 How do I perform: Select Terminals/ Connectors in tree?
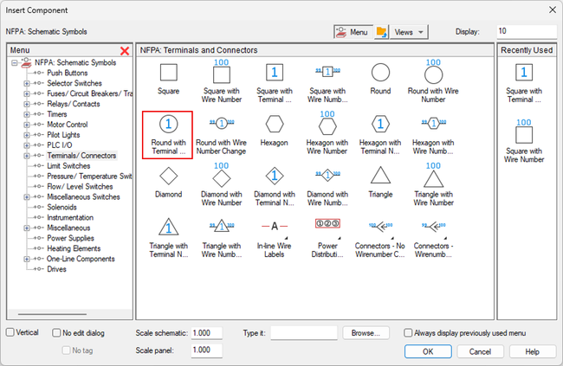pyautogui.click(x=81, y=156)
